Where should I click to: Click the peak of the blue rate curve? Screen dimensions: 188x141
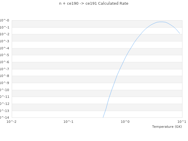point(161,22)
